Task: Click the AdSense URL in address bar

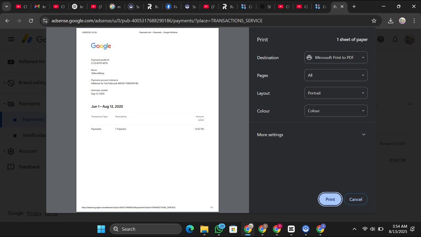Action: [x=157, y=21]
